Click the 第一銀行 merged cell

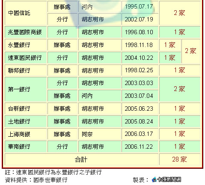tap(26, 89)
